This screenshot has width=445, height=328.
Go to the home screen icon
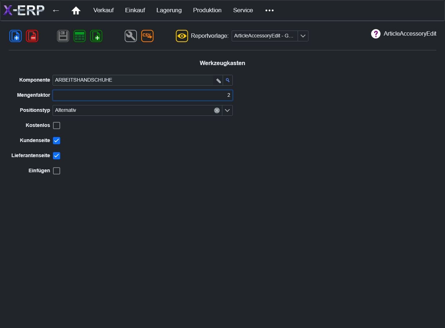[x=76, y=10]
